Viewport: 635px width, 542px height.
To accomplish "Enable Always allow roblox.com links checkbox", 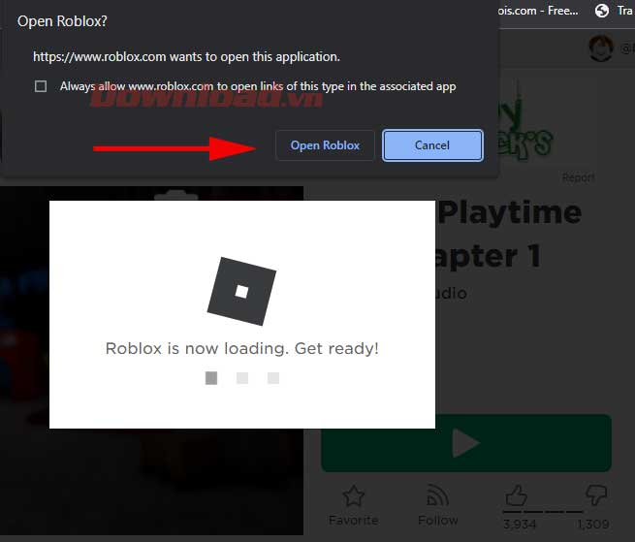I will click(41, 86).
